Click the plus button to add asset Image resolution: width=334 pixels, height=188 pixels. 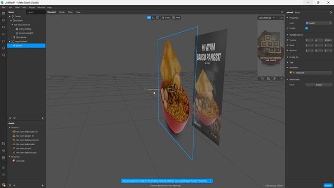pyautogui.click(x=43, y=185)
